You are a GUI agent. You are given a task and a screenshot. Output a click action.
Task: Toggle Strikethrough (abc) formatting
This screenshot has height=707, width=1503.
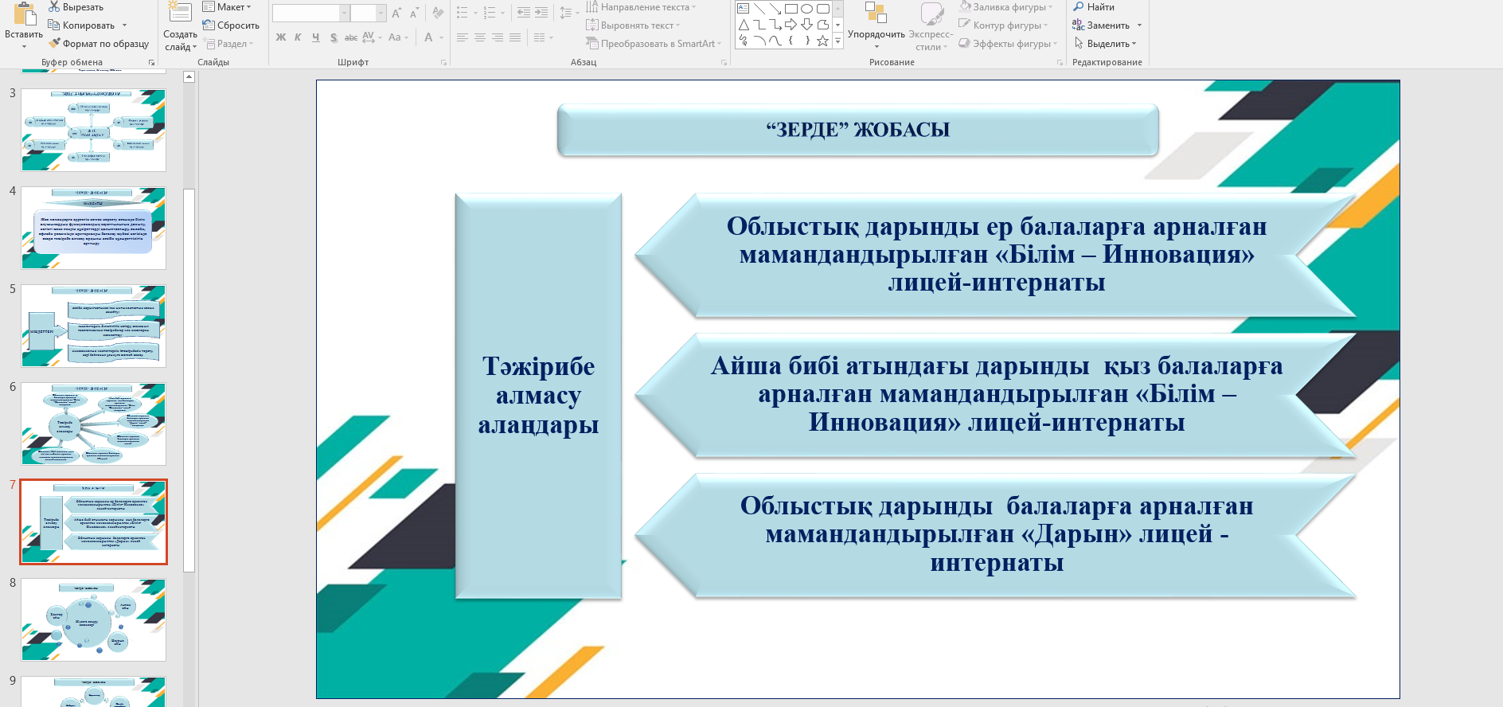click(351, 37)
